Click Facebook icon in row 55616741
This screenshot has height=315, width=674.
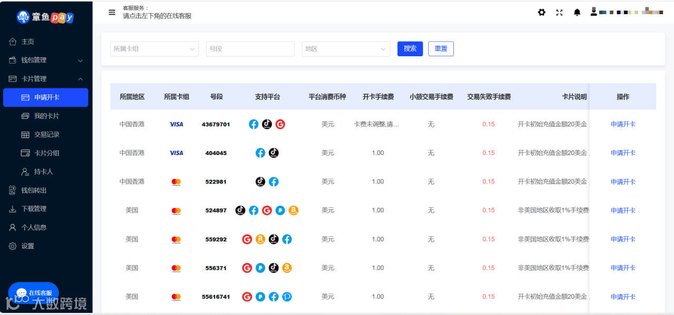(273, 297)
